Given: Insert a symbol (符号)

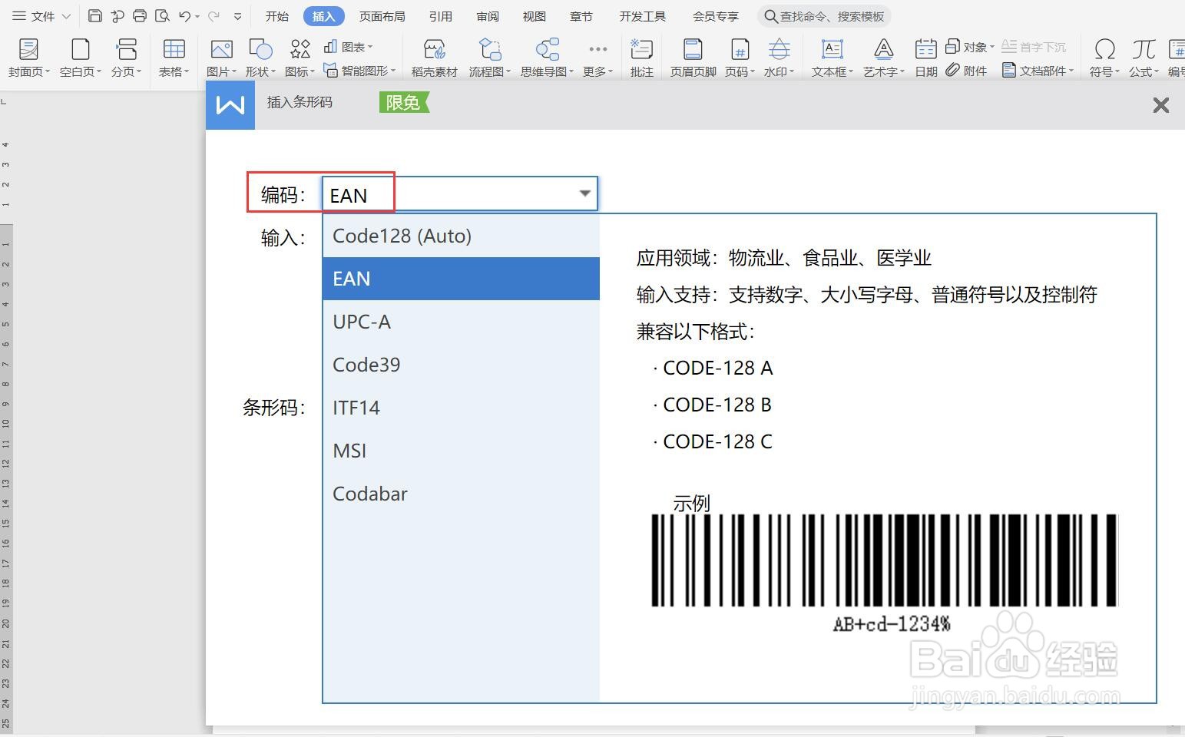Looking at the screenshot, I should 1104,58.
